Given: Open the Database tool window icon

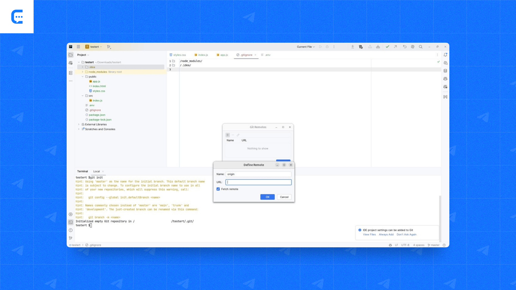Looking at the screenshot, I should point(445,71).
